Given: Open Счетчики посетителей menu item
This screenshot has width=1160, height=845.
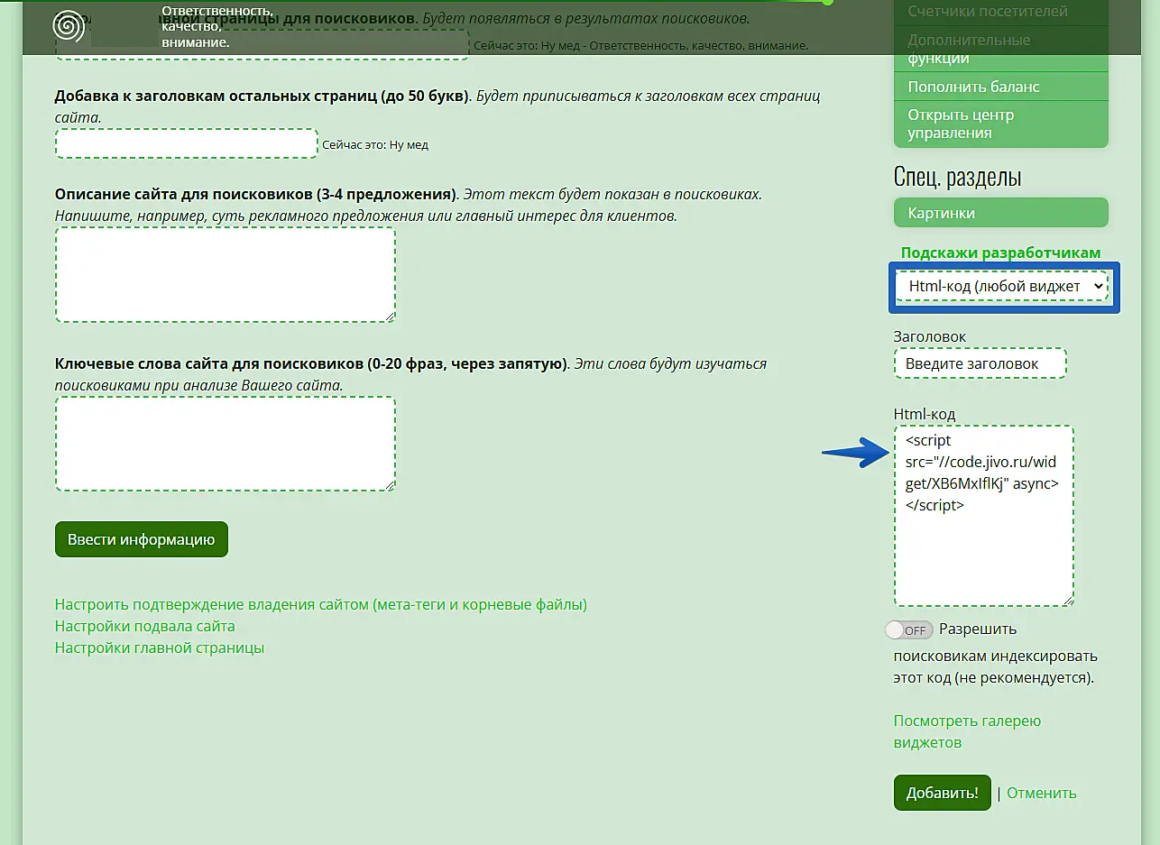Looking at the screenshot, I should coord(1000,11).
